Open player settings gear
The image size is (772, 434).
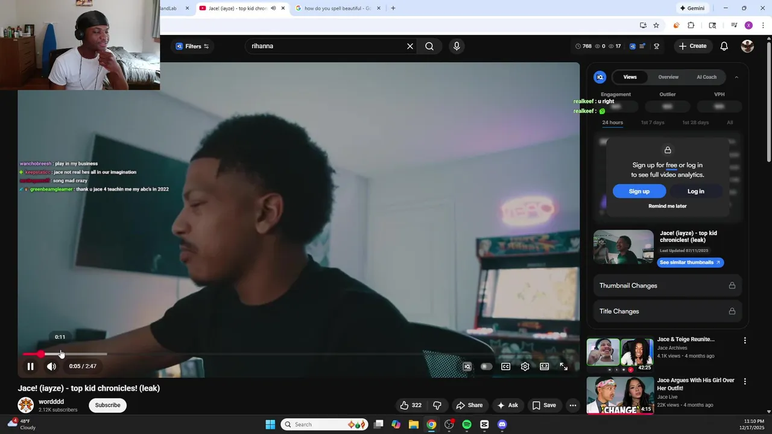tap(525, 366)
